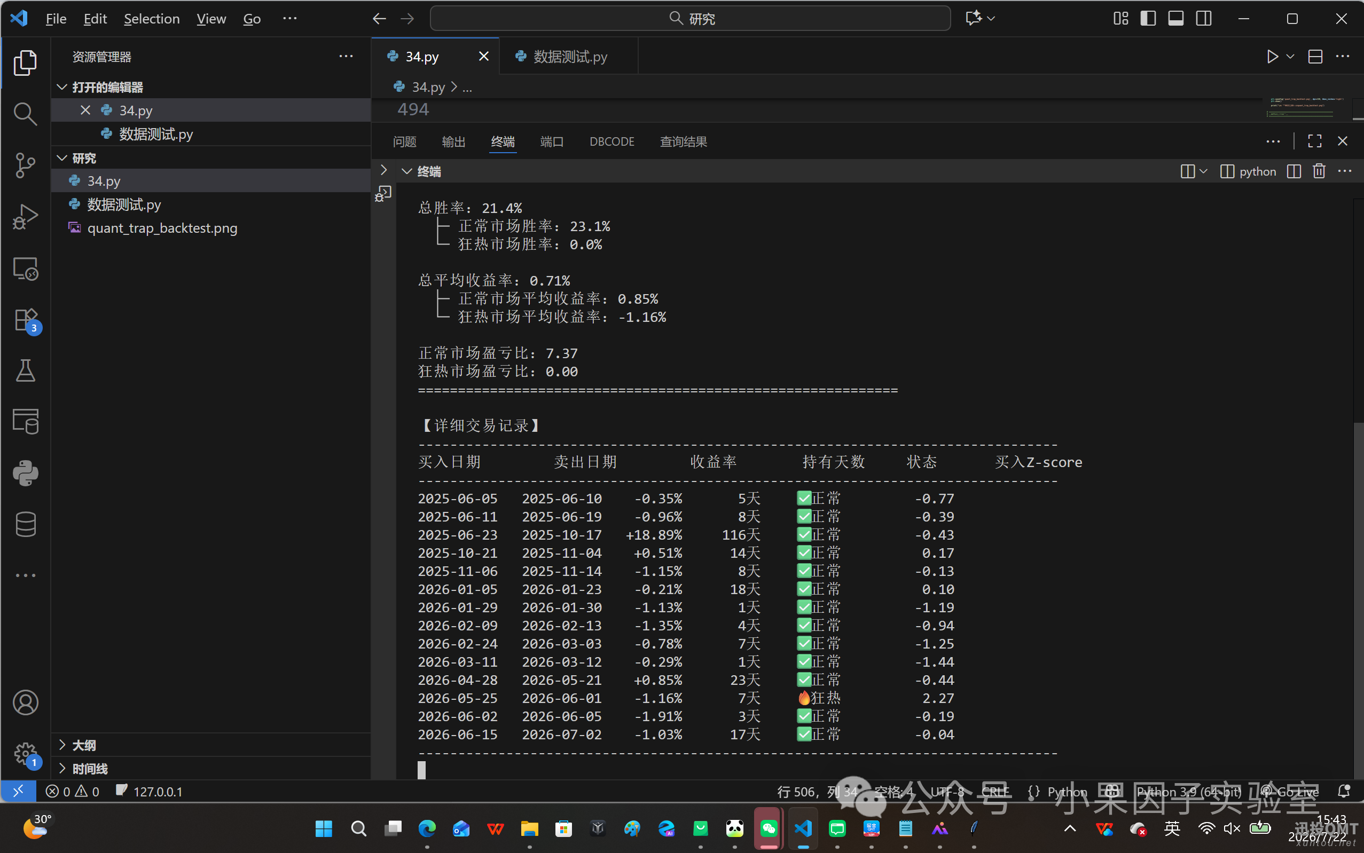Maximize the terminal panel size

coord(1315,141)
